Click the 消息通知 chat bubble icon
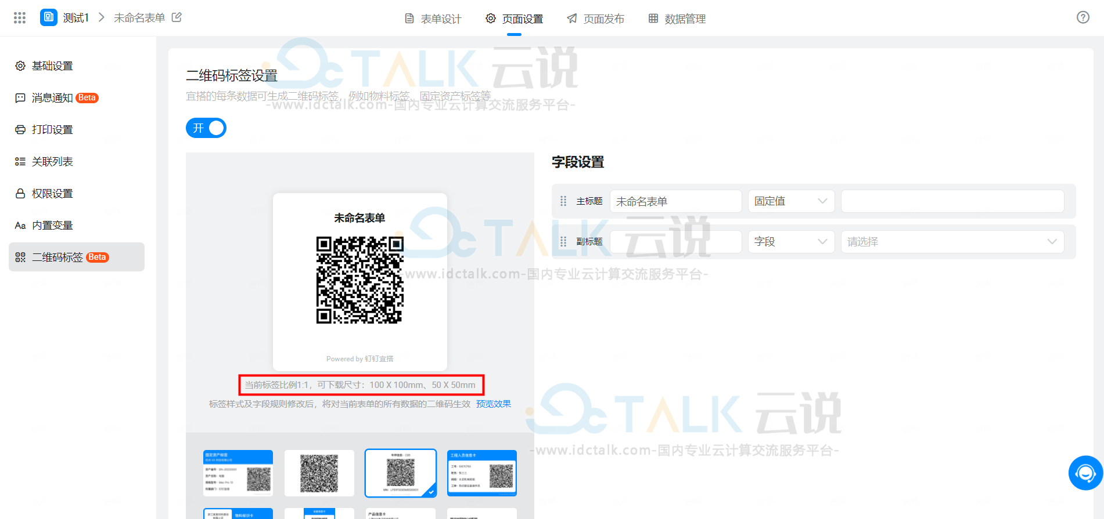 click(x=20, y=98)
